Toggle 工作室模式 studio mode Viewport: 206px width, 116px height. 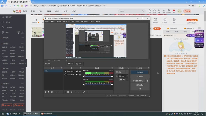pos(140,85)
